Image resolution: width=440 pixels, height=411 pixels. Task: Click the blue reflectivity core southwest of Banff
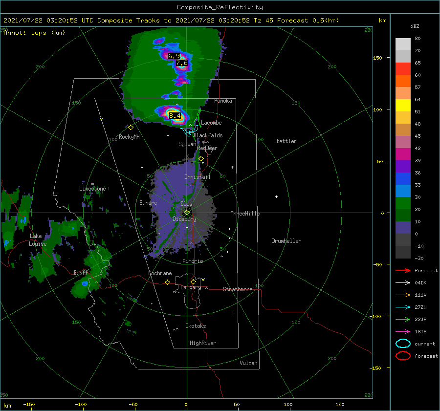click(x=85, y=284)
